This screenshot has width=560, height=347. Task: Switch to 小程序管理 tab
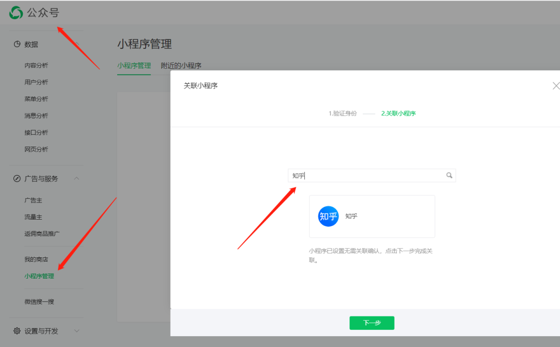tap(134, 66)
